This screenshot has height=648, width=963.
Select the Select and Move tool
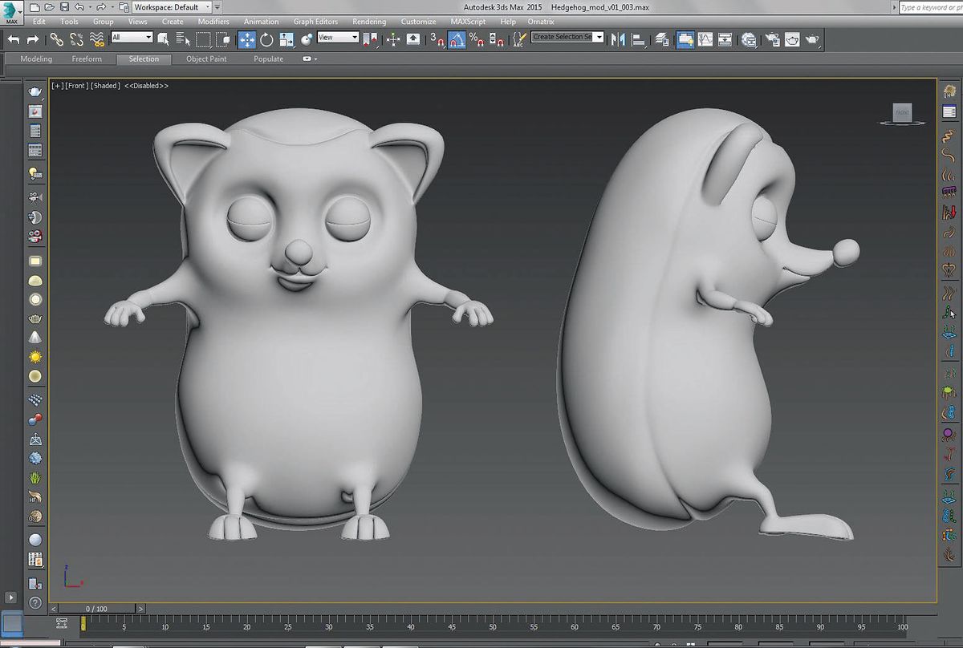[x=248, y=38]
